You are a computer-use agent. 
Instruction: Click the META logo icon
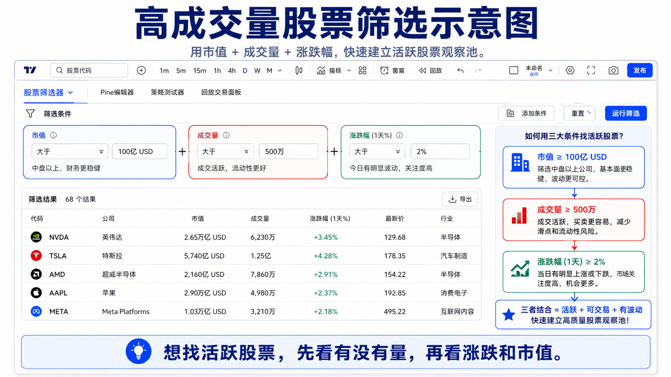36,311
